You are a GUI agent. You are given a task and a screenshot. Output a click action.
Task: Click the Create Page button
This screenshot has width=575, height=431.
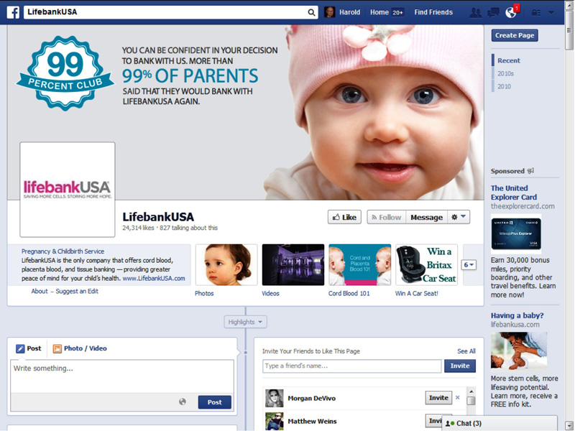click(515, 35)
